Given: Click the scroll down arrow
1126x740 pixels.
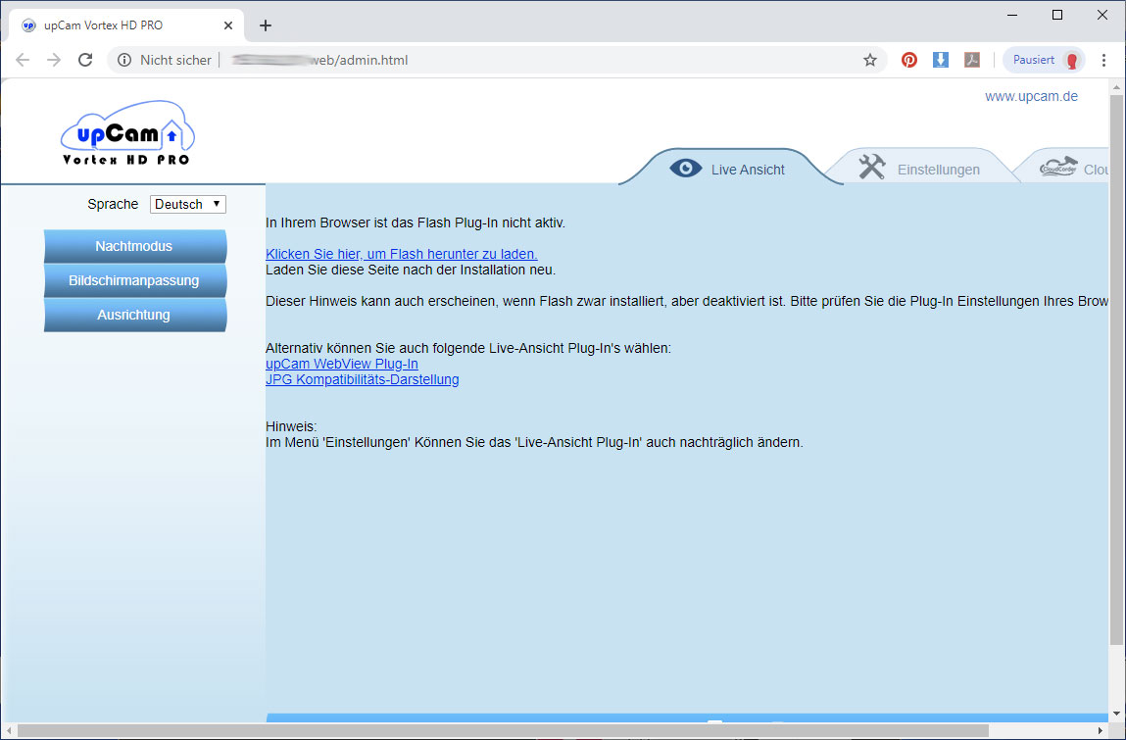Looking at the screenshot, I should [1116, 713].
